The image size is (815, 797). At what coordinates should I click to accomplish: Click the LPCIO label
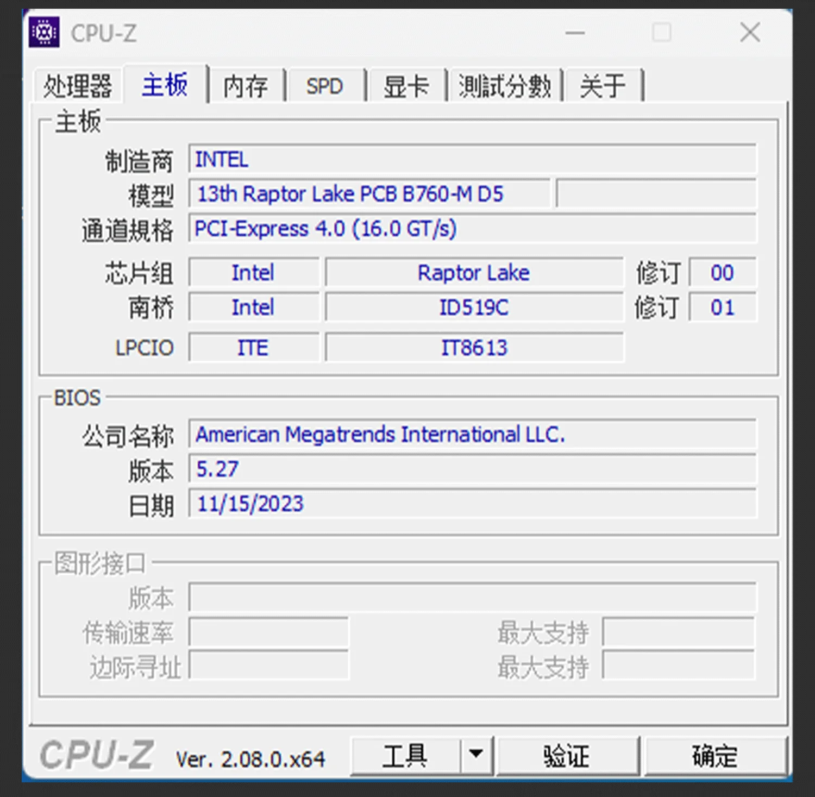[x=145, y=348]
